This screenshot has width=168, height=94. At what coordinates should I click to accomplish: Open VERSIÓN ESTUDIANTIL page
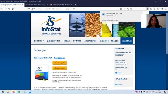coord(109,41)
